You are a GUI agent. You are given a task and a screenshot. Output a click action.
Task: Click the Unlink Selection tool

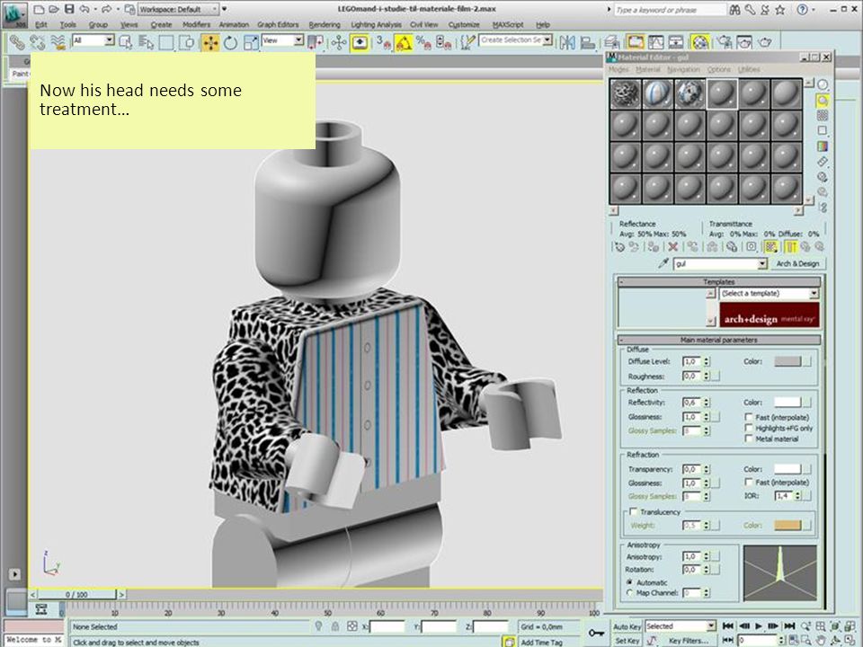coord(38,42)
